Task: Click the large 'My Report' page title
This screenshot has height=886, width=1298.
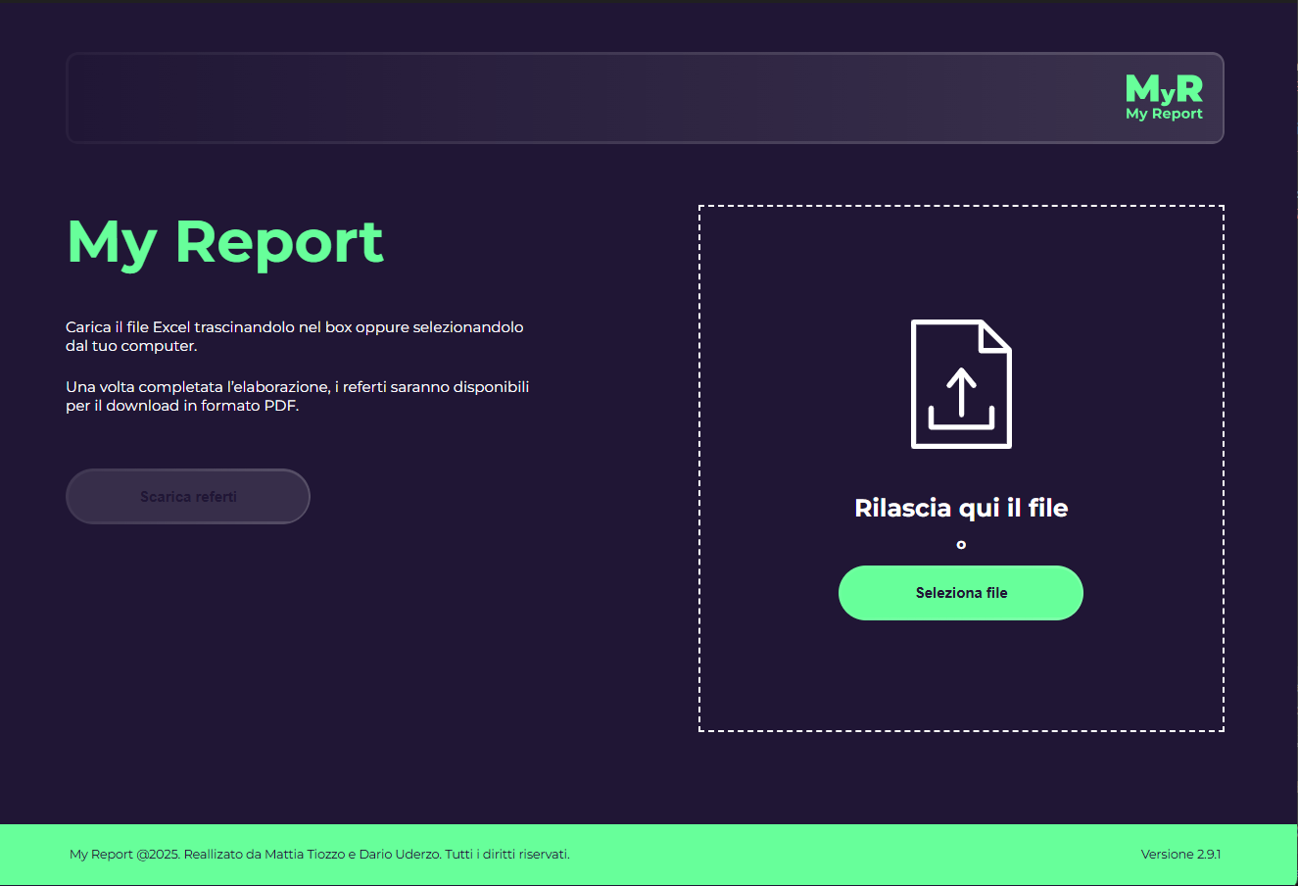Action: pos(225,242)
